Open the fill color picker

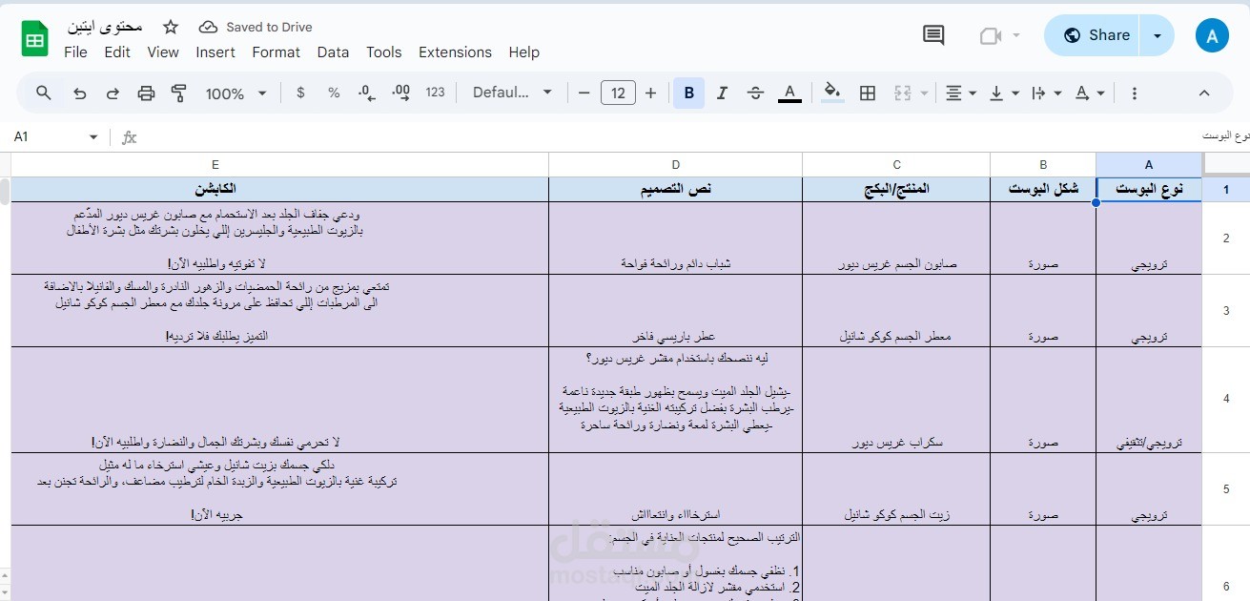[832, 93]
